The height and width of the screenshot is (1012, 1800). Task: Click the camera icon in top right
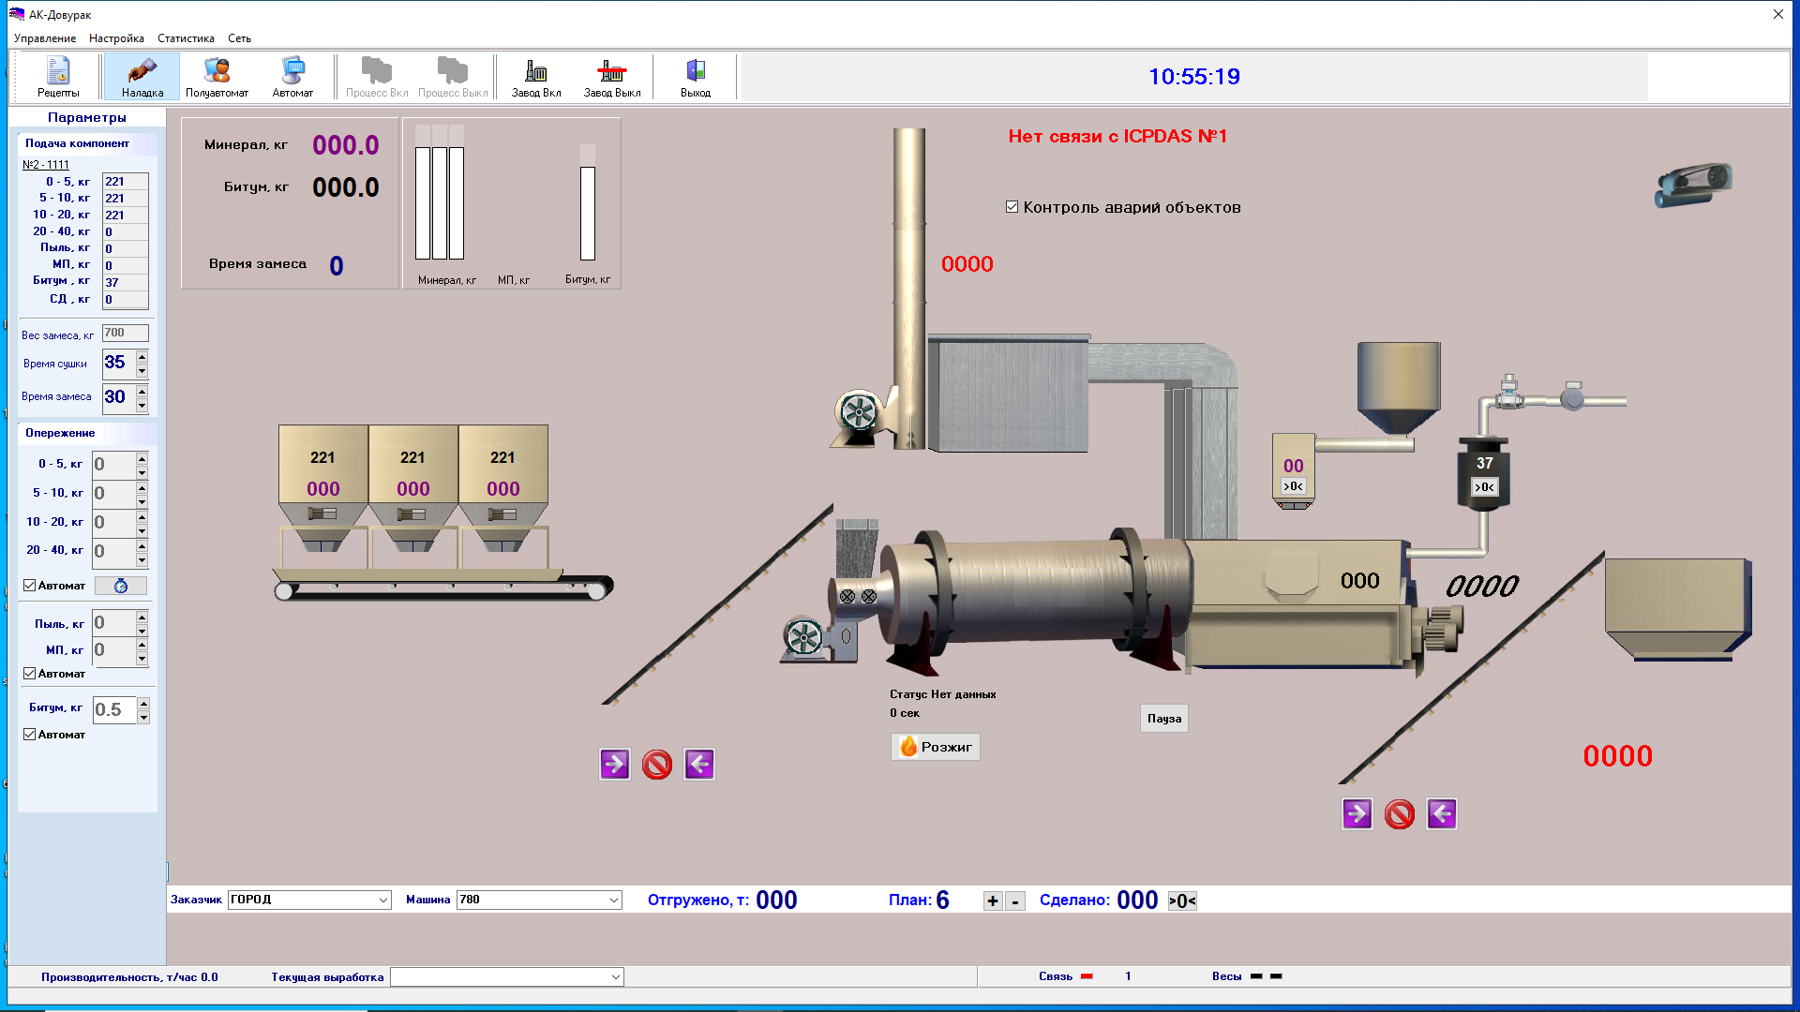coord(1693,184)
